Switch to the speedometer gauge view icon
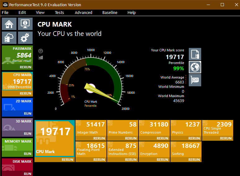The height and width of the screenshot is (176, 240). (41, 51)
